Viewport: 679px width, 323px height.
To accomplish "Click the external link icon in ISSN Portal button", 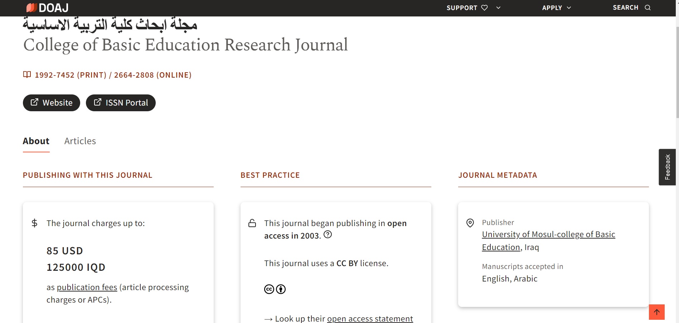I will point(97,102).
